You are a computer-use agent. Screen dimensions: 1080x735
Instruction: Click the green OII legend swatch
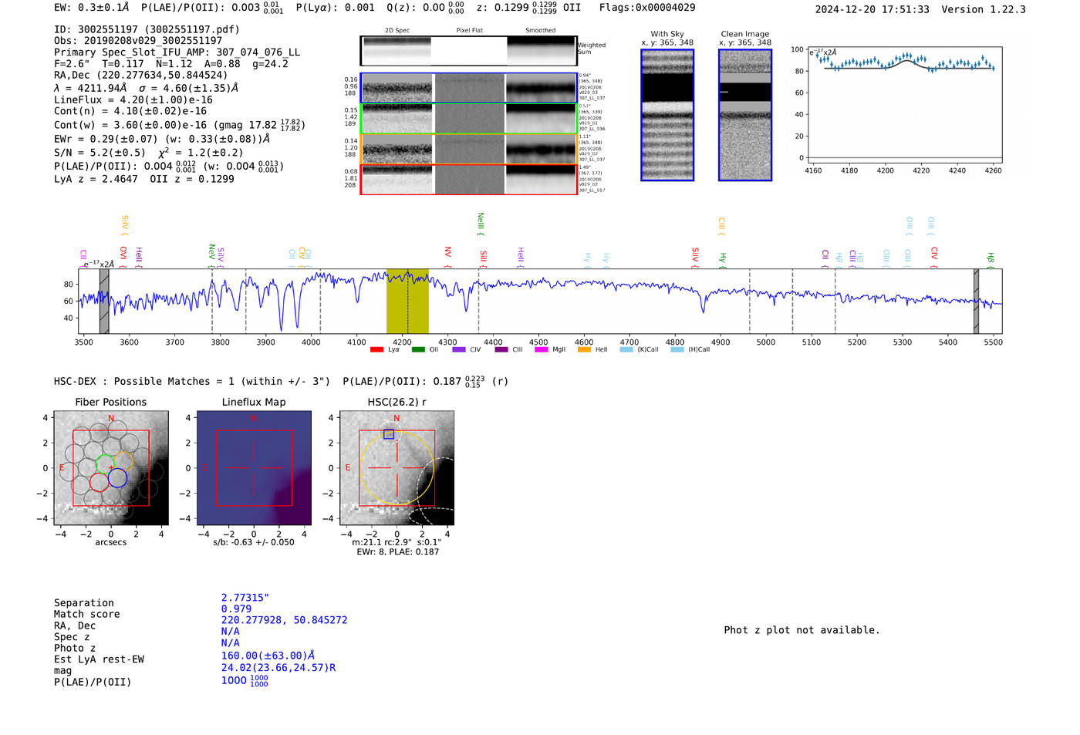tap(418, 350)
